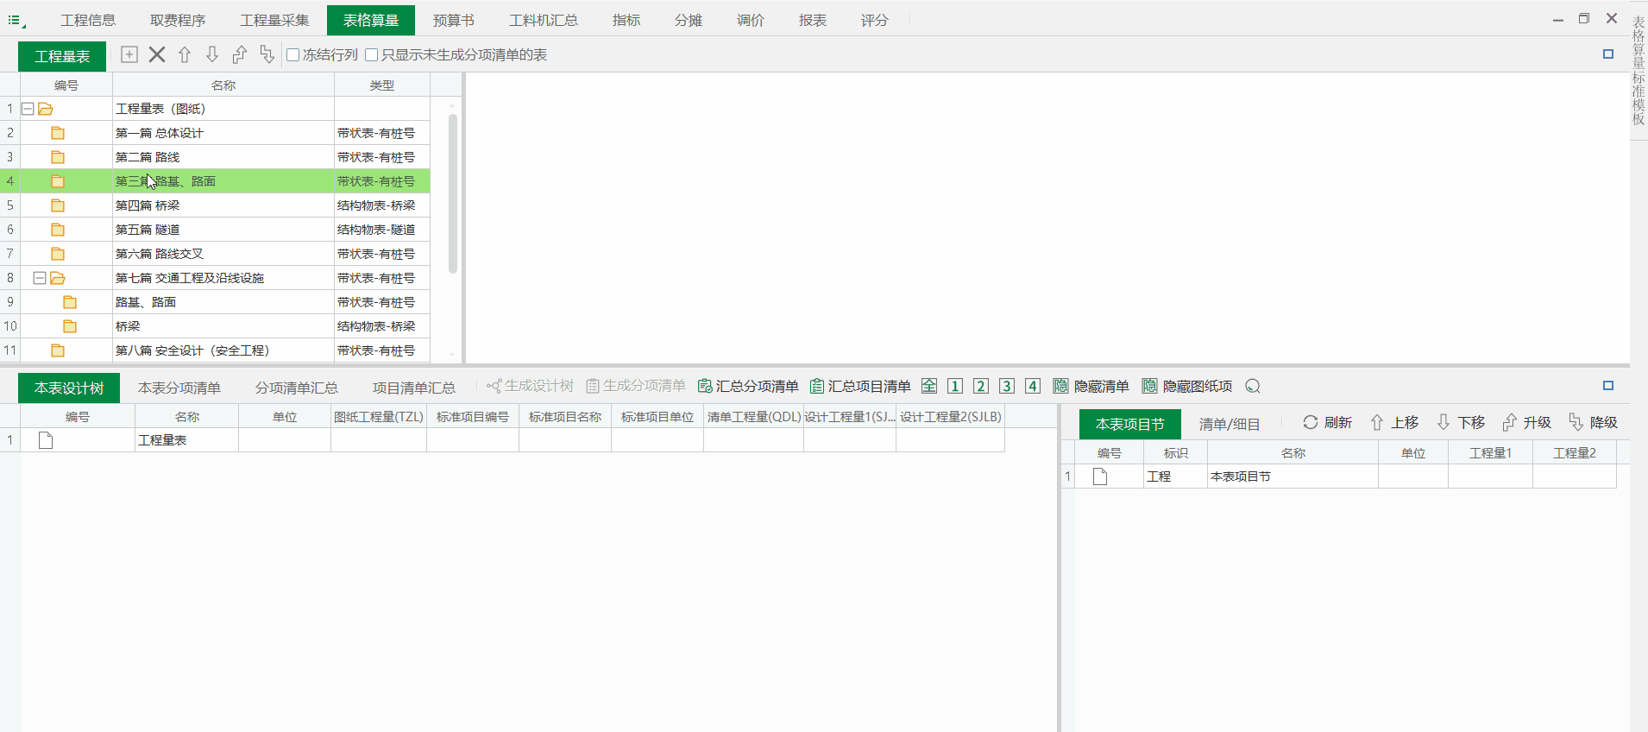Switch to 本表分项清单 tab

coord(179,388)
